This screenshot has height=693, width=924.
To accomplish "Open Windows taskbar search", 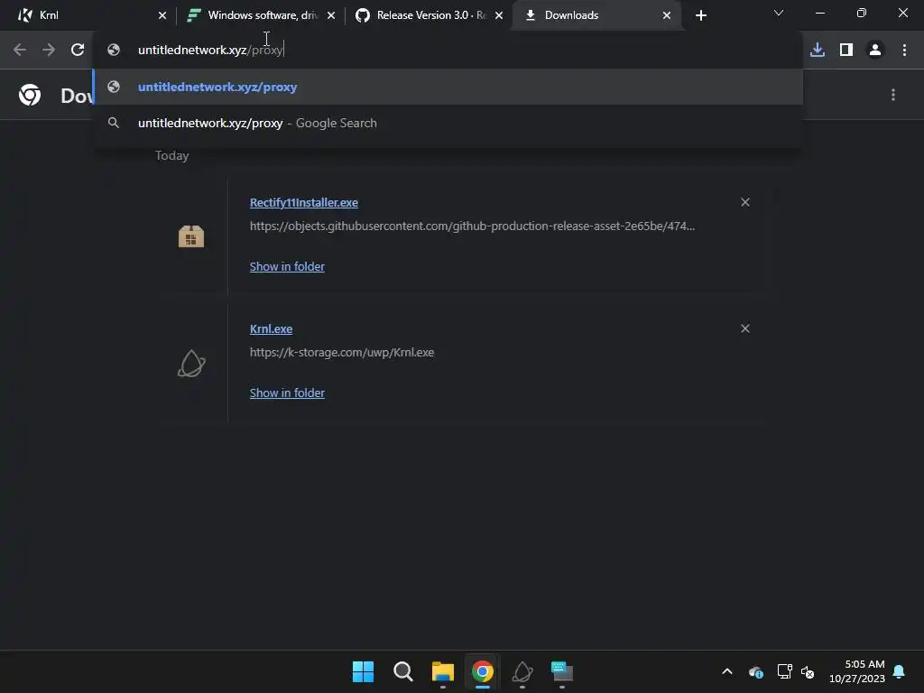I will pyautogui.click(x=403, y=671).
